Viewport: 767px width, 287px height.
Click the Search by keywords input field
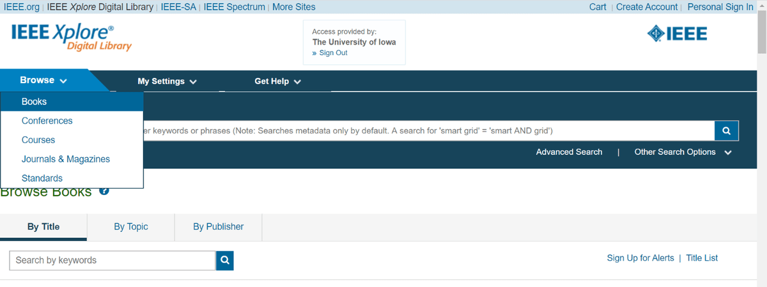[112, 260]
